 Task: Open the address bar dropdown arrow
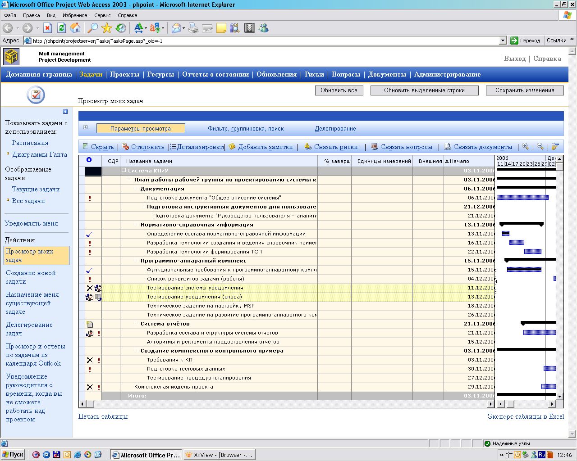(503, 41)
